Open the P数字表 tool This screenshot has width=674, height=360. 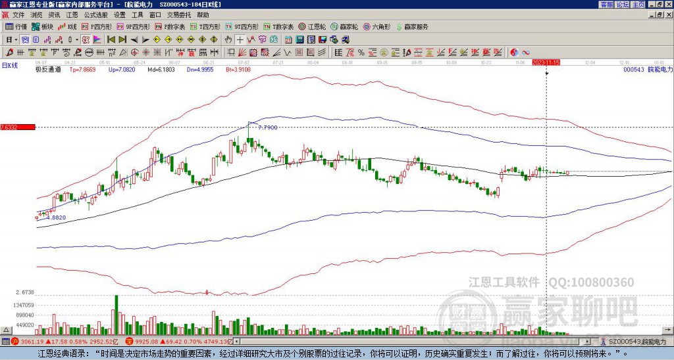(x=170, y=26)
